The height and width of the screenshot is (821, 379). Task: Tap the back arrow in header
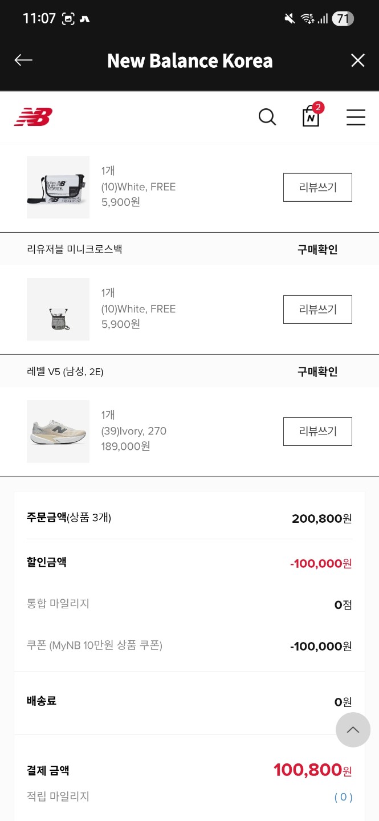point(23,60)
